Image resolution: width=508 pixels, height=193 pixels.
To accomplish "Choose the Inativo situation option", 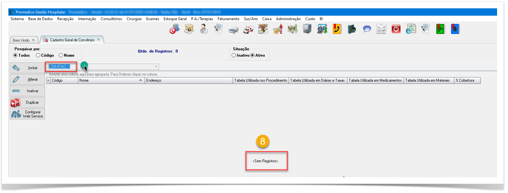I will (x=234, y=55).
